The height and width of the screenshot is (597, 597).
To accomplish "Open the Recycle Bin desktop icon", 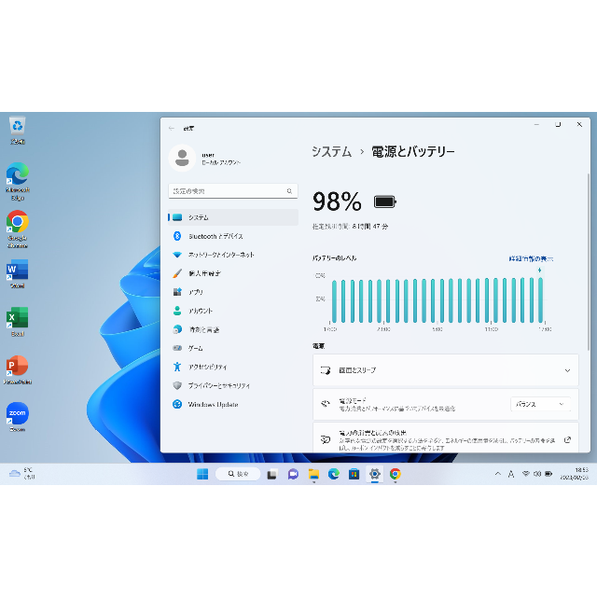I will 18,131.
